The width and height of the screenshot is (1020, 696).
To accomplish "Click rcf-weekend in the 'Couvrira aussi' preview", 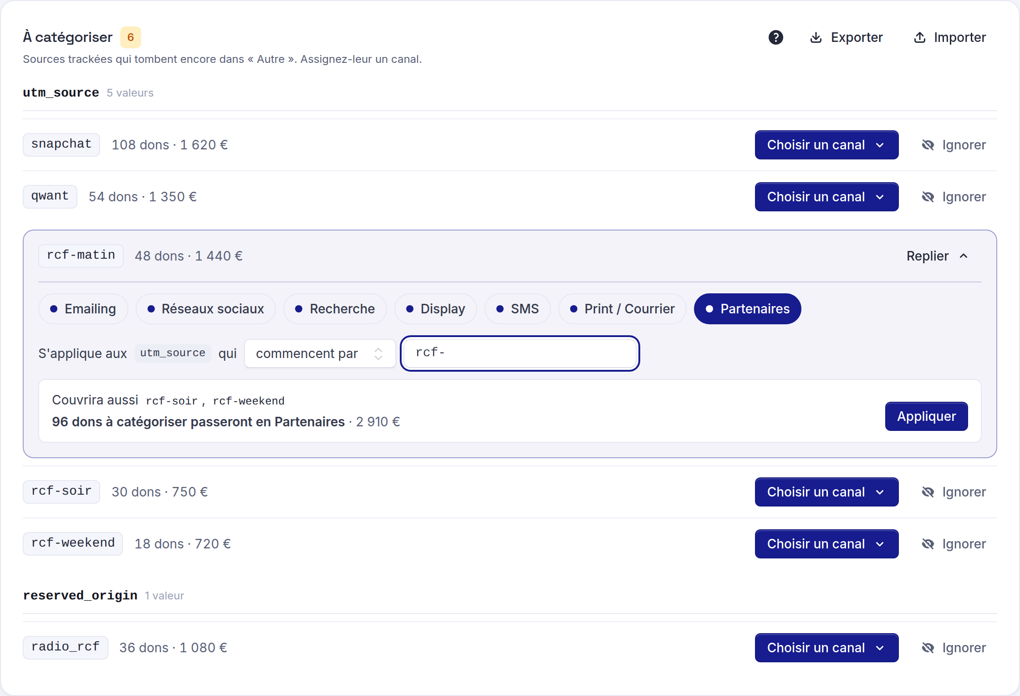I will (249, 401).
